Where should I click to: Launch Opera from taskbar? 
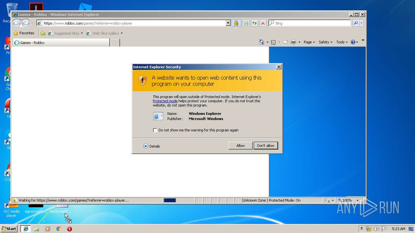coord(69,229)
